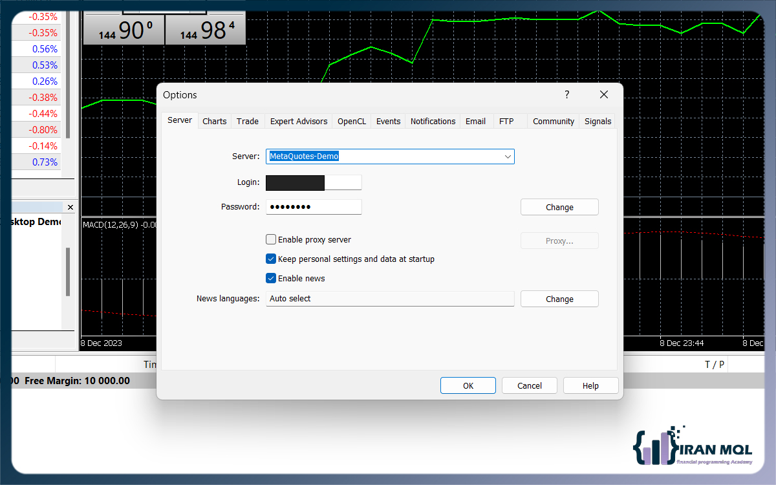Click the T / P column header
Viewport: 776px width, 485px height.
[715, 365]
